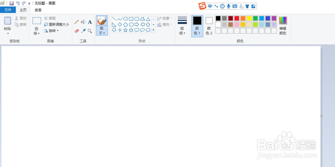Pick the yellow color swatch
Viewport: 335px width, 167px height.
pos(249,18)
